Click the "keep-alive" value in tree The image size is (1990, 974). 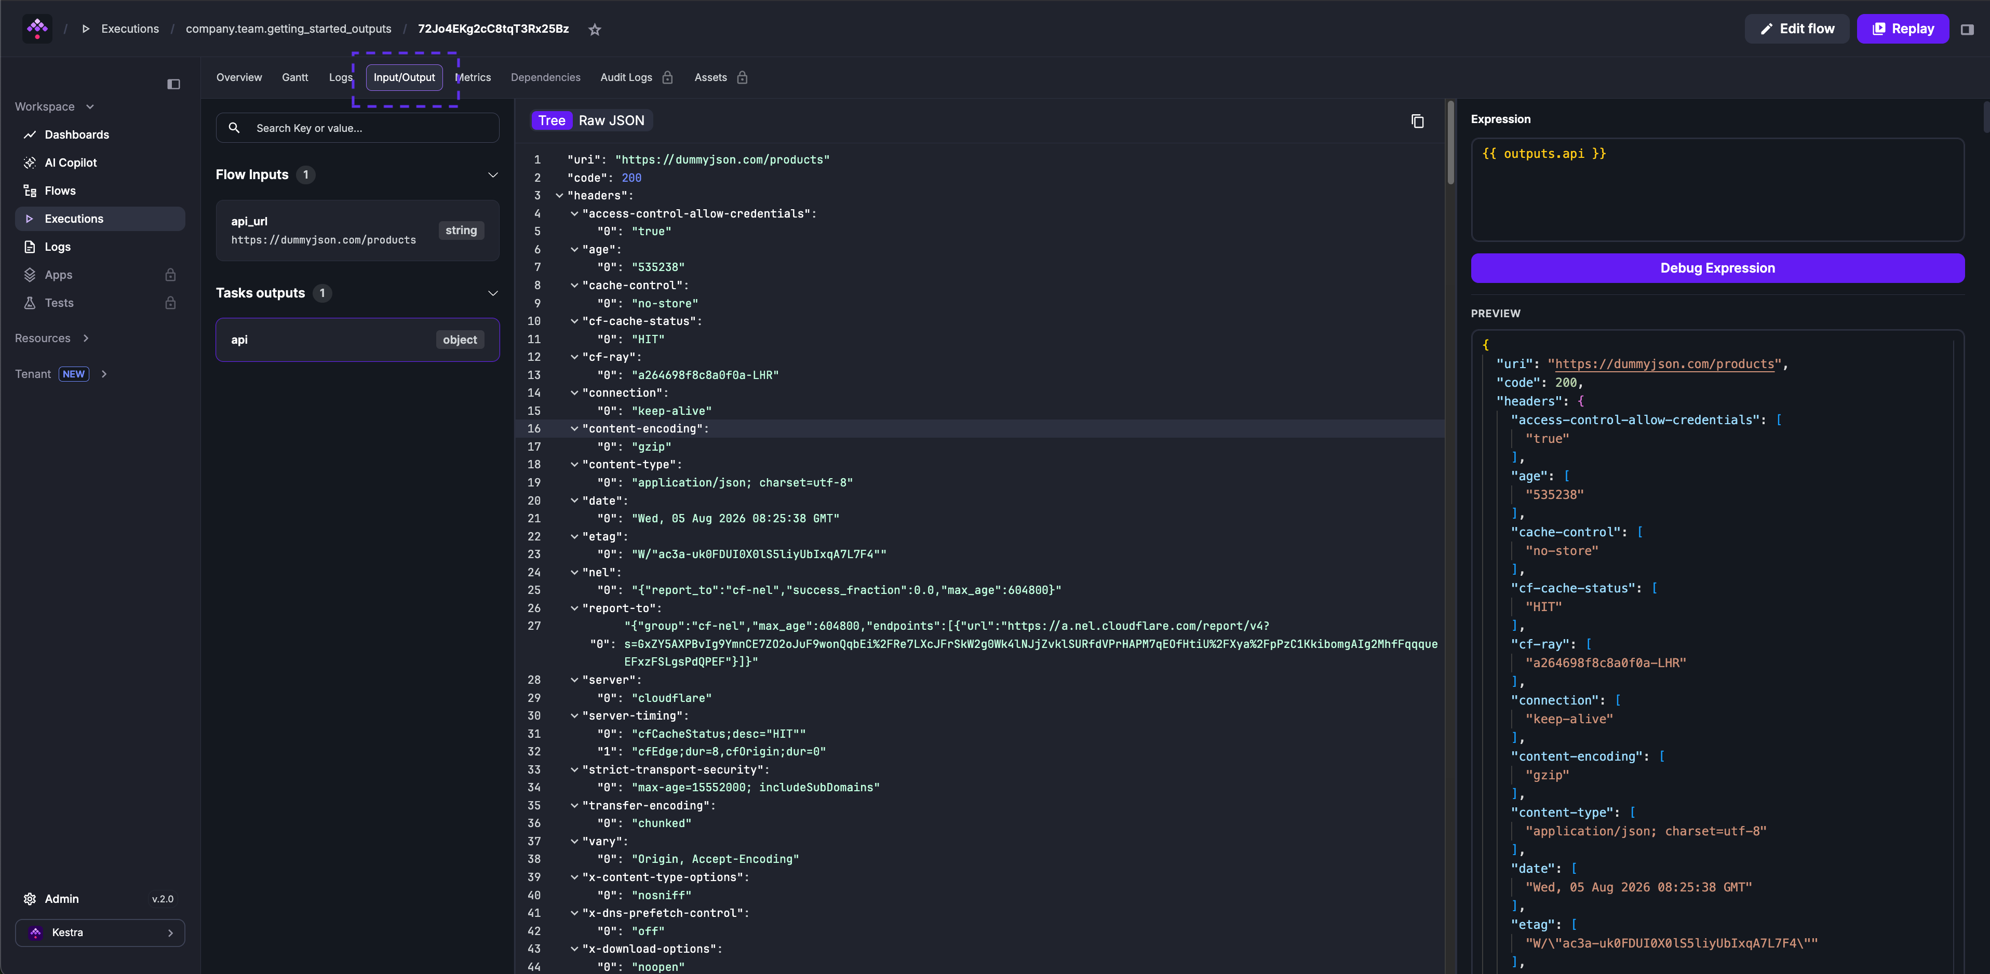pyautogui.click(x=672, y=411)
